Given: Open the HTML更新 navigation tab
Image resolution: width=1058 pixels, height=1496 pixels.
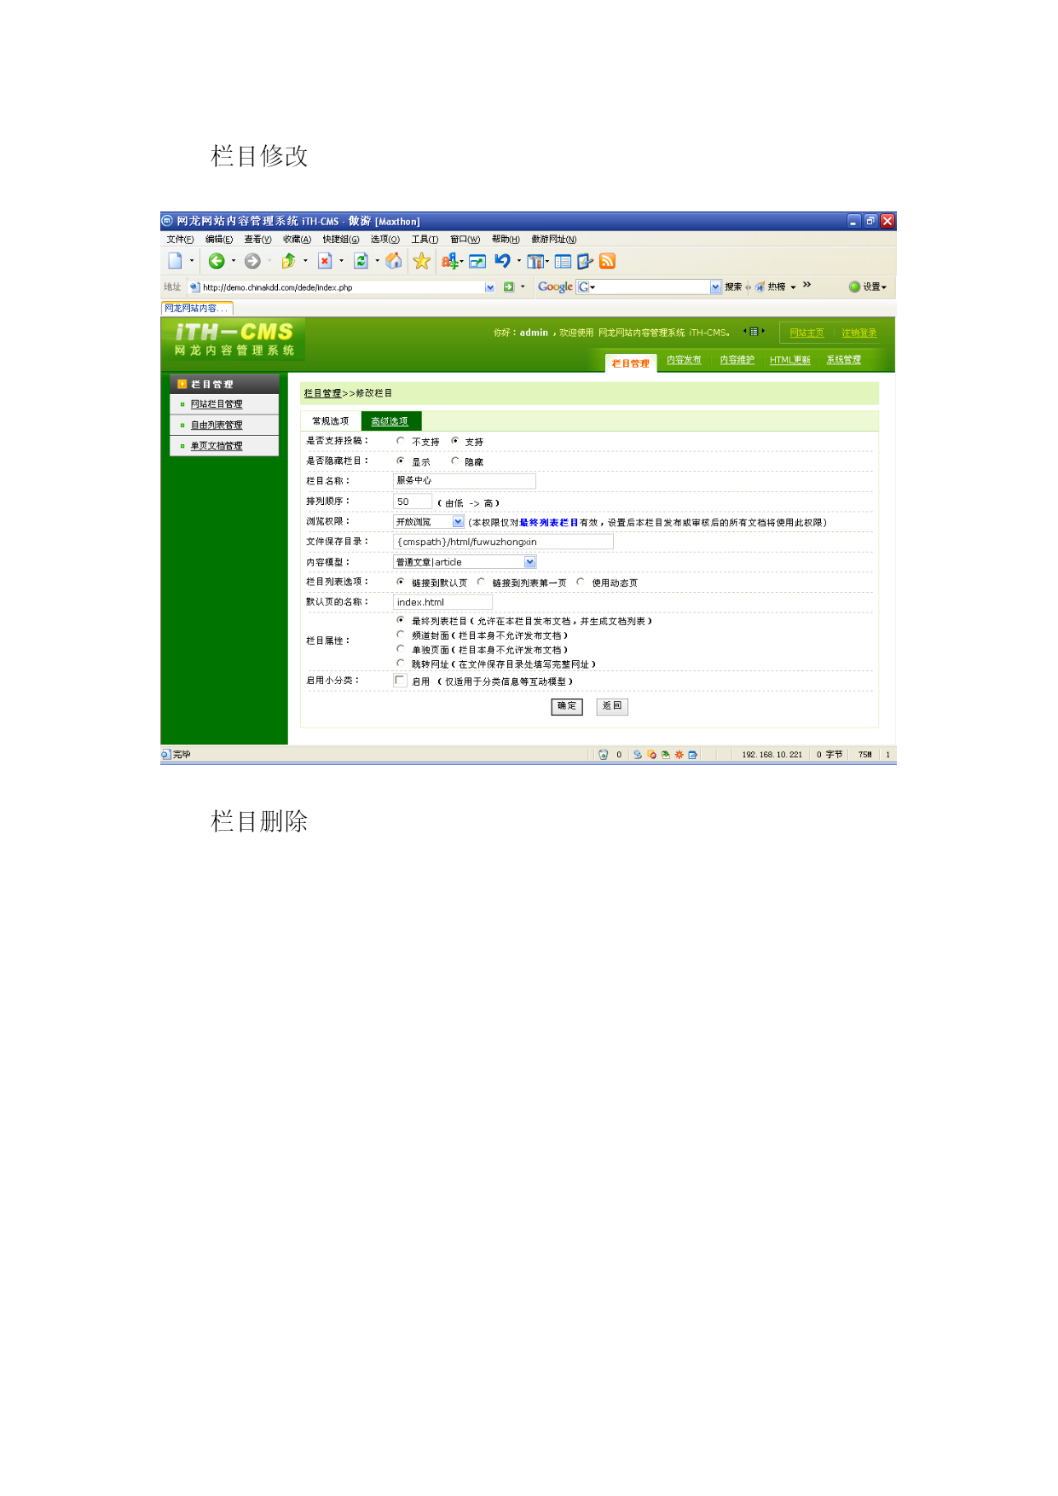Looking at the screenshot, I should pos(790,360).
